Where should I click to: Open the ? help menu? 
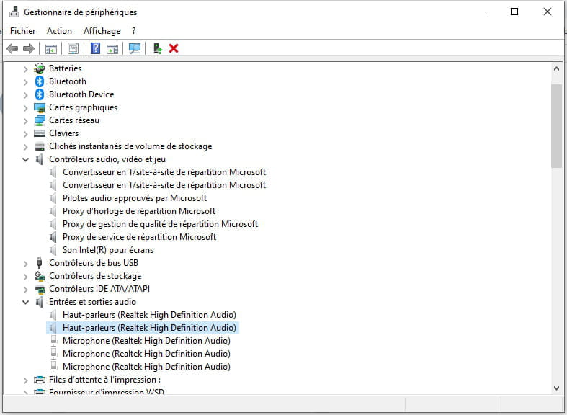133,31
